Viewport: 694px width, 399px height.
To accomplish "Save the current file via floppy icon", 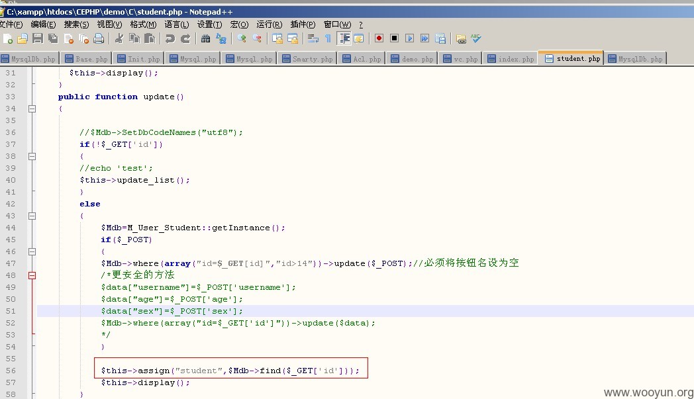I will 38,39.
